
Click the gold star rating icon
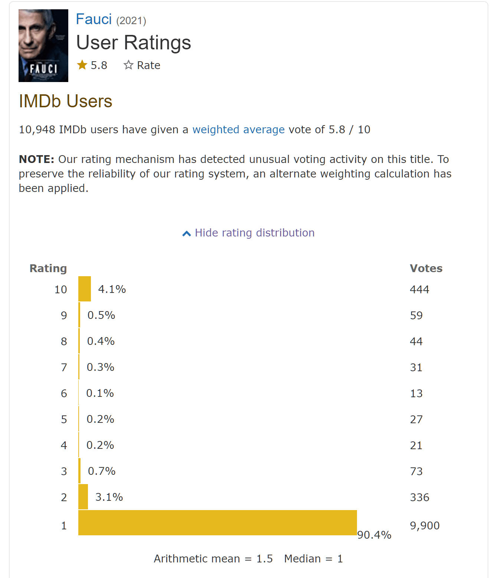82,65
